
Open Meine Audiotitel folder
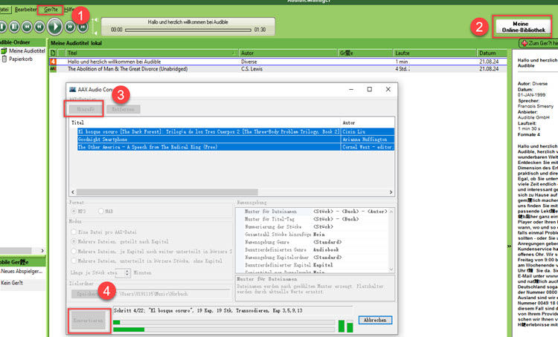coord(27,50)
